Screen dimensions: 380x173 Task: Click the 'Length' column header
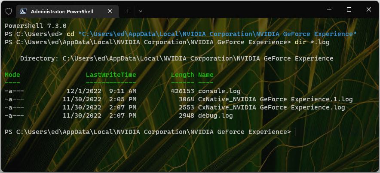click(x=183, y=75)
